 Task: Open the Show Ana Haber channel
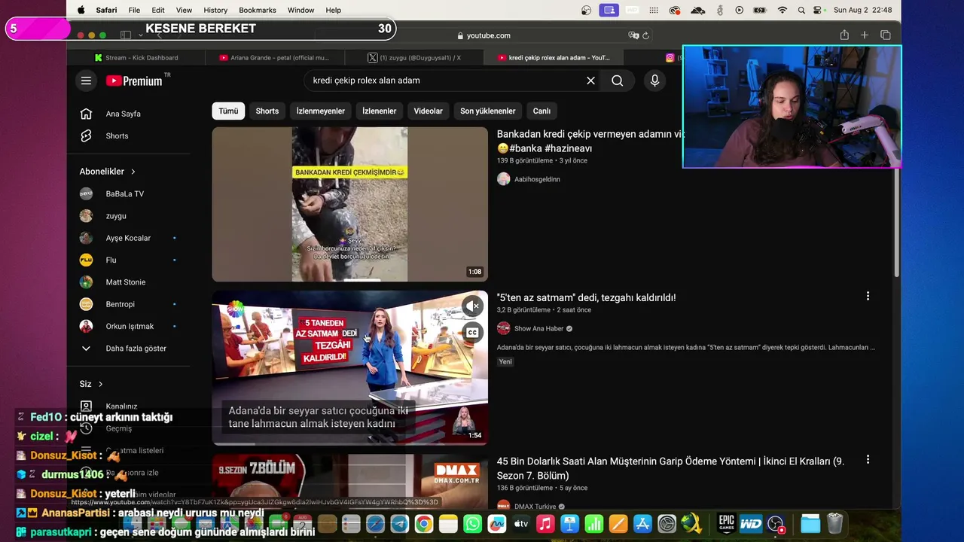pyautogui.click(x=538, y=328)
